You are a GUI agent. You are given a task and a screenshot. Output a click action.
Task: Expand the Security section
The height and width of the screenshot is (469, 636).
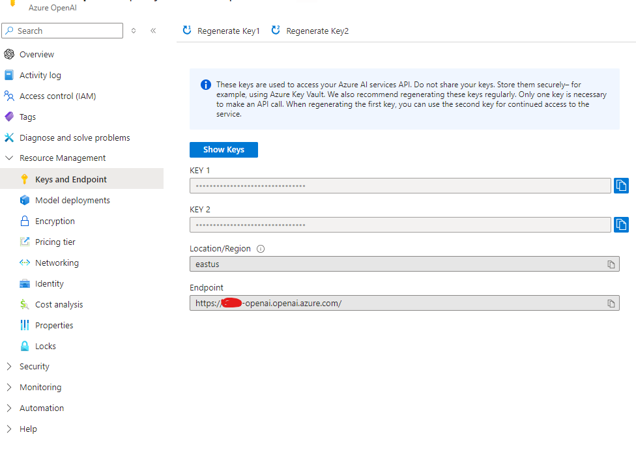(9, 367)
